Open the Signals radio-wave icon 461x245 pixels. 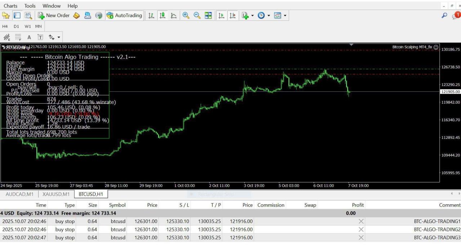pos(99,15)
